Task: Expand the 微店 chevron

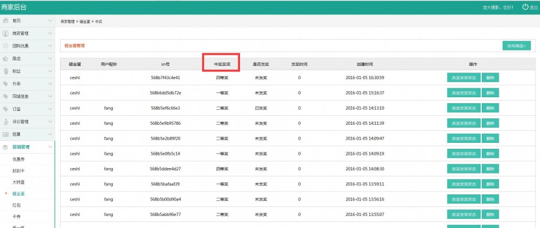Action: 50,59
